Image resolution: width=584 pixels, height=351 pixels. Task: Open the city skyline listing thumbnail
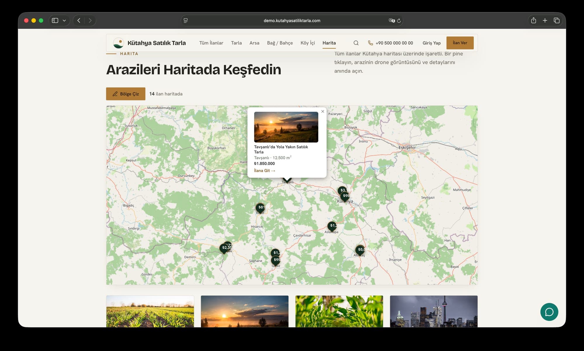pos(434,311)
